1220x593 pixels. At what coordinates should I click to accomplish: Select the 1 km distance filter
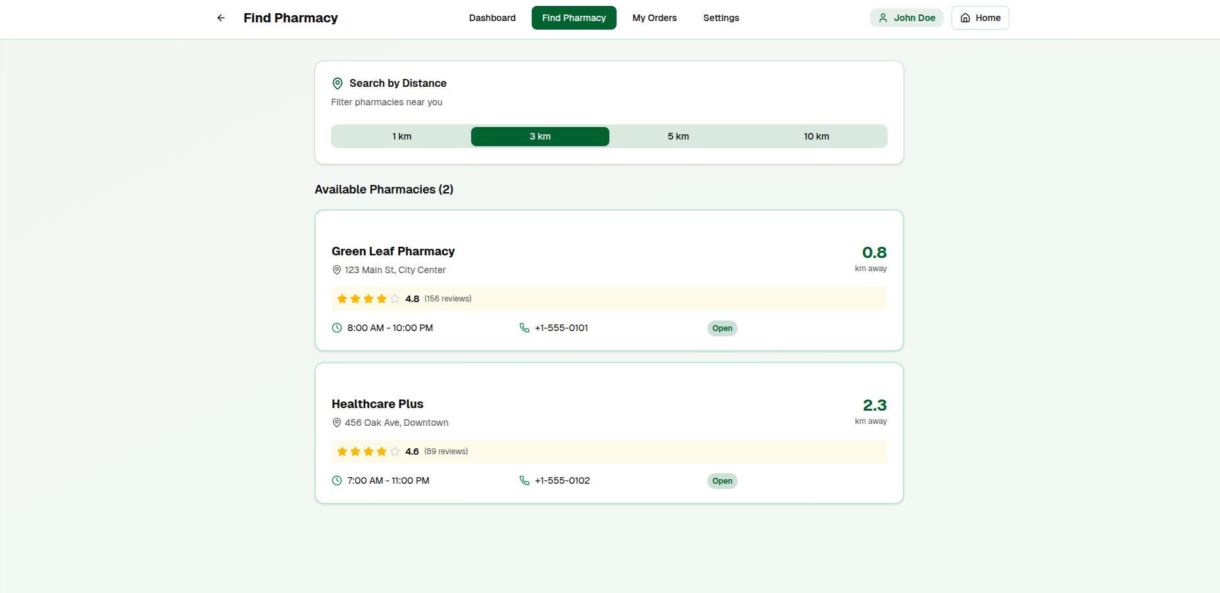click(x=401, y=136)
